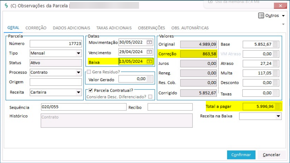Enable the Gera Resíduo checkbox
Viewport: 290px width, 163px height.
pyautogui.click(x=89, y=72)
